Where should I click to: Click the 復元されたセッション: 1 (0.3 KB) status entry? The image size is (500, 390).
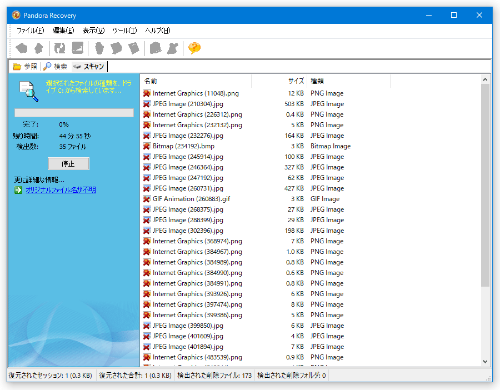pyautogui.click(x=51, y=376)
